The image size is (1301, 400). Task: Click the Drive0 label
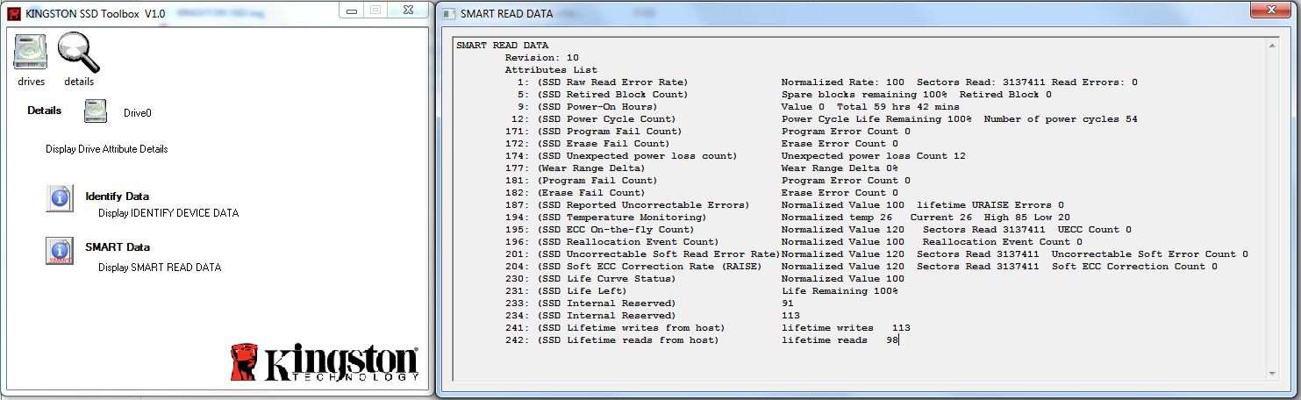point(138,113)
